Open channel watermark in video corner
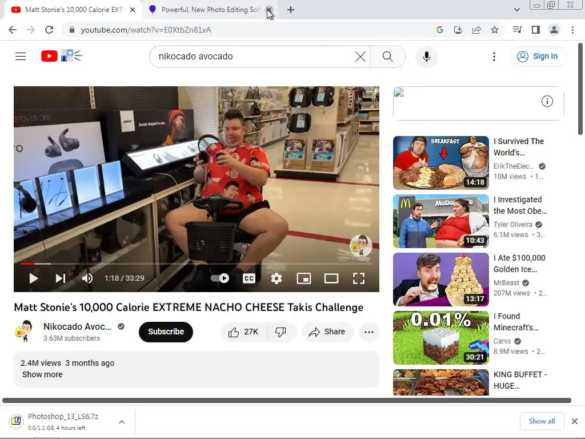The height and width of the screenshot is (439, 585). (x=360, y=246)
